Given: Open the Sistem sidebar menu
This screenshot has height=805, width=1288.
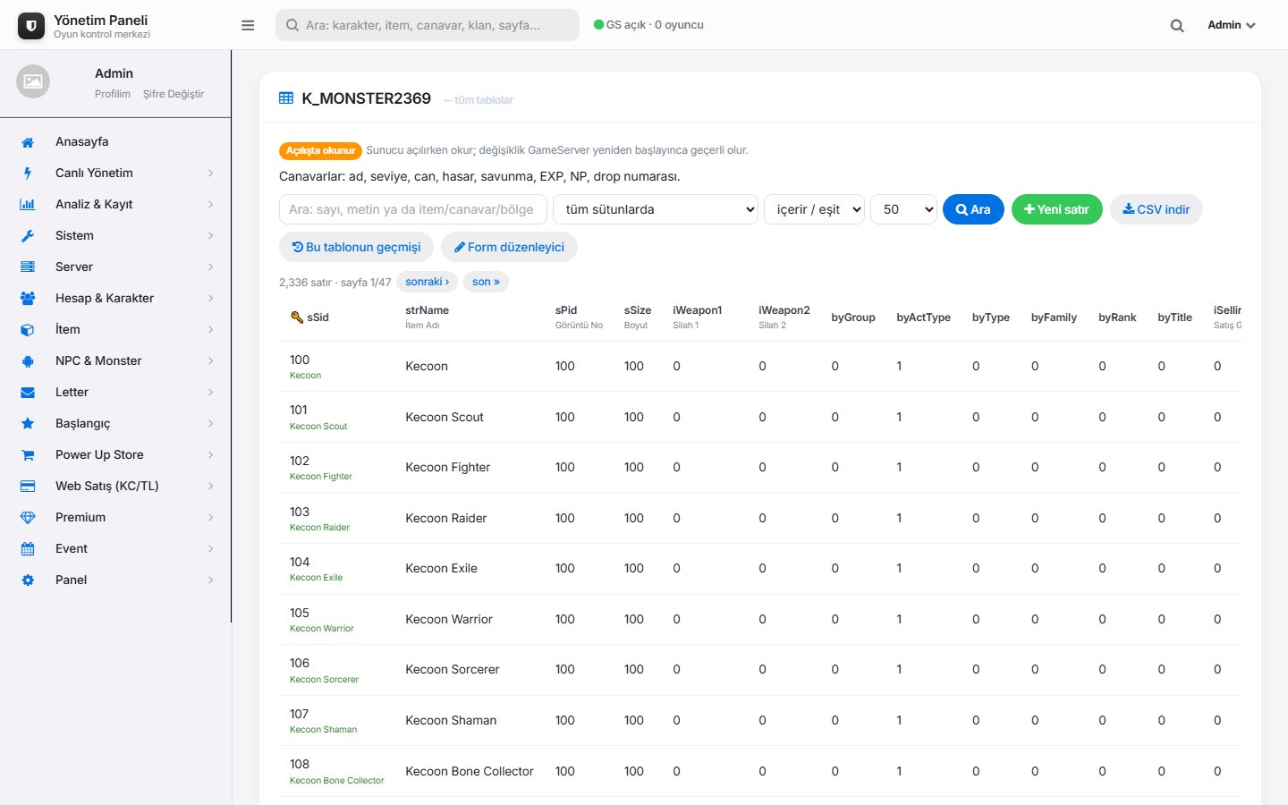Looking at the screenshot, I should (116, 236).
